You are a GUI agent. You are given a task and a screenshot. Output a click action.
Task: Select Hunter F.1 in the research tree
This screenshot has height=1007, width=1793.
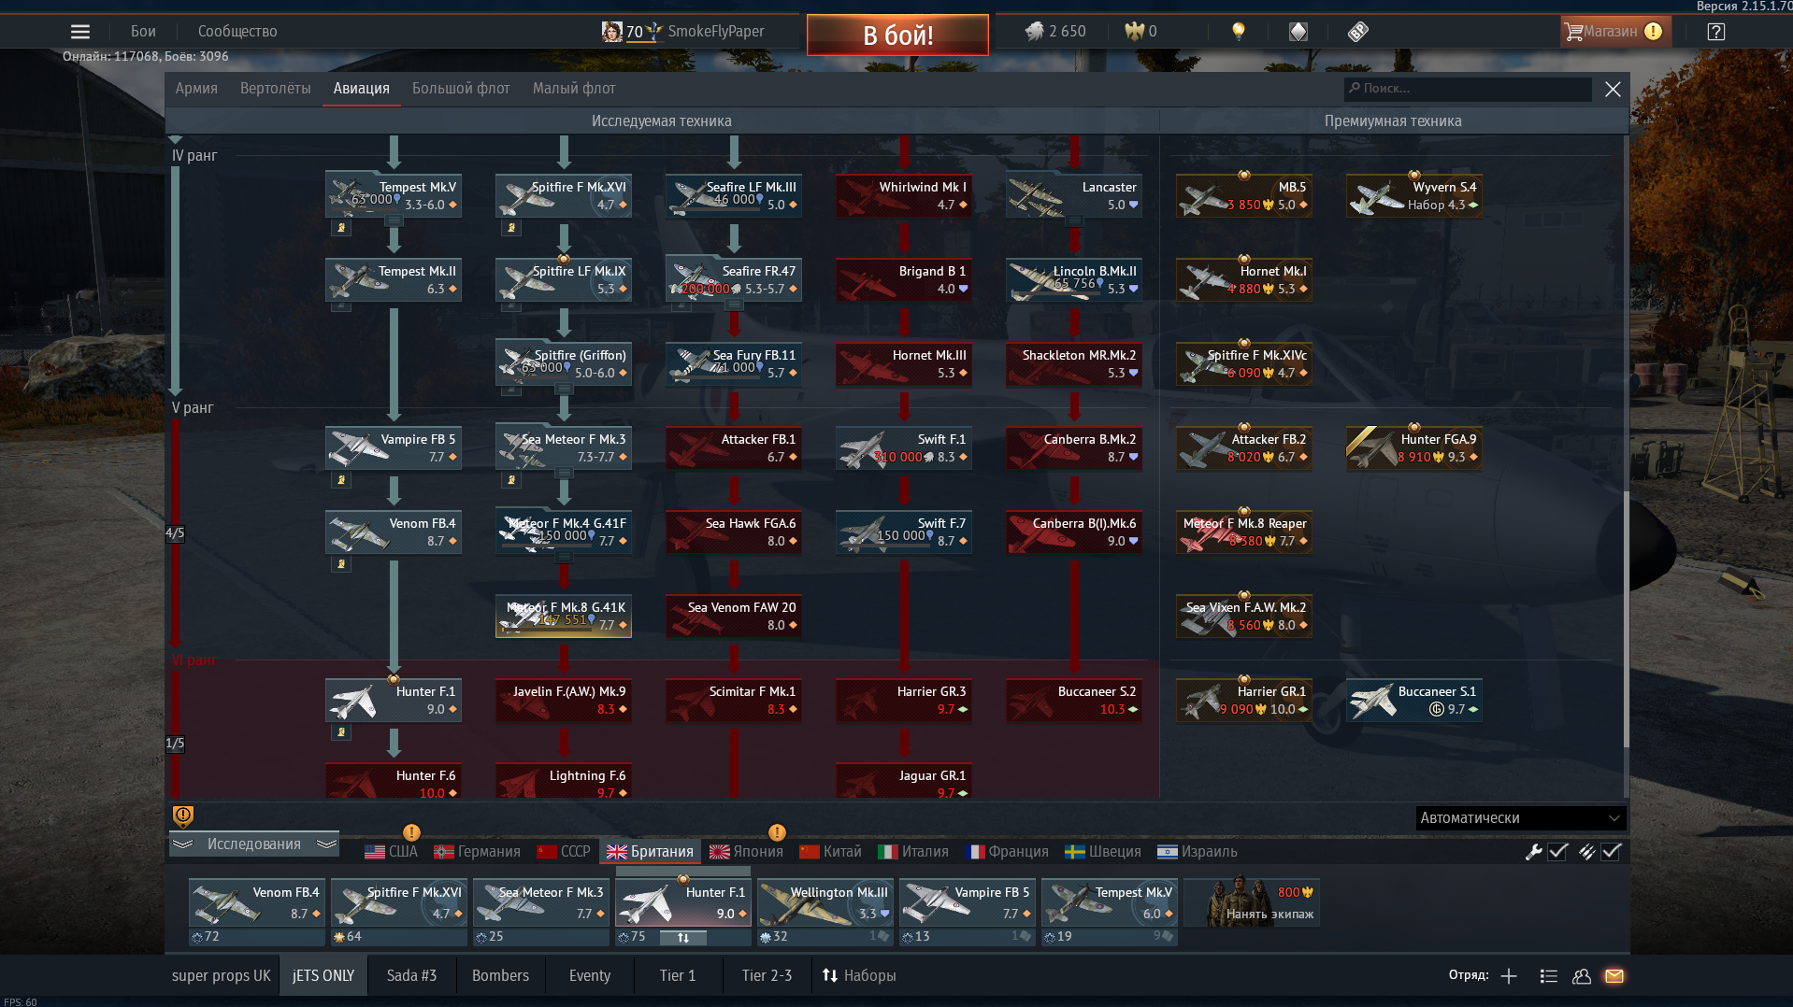pyautogui.click(x=394, y=700)
